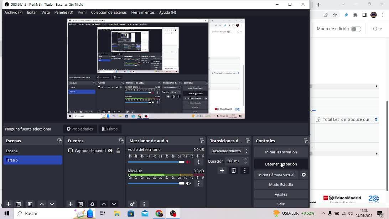Add a new scene with plus icon
The width and height of the screenshot is (389, 219).
9,204
